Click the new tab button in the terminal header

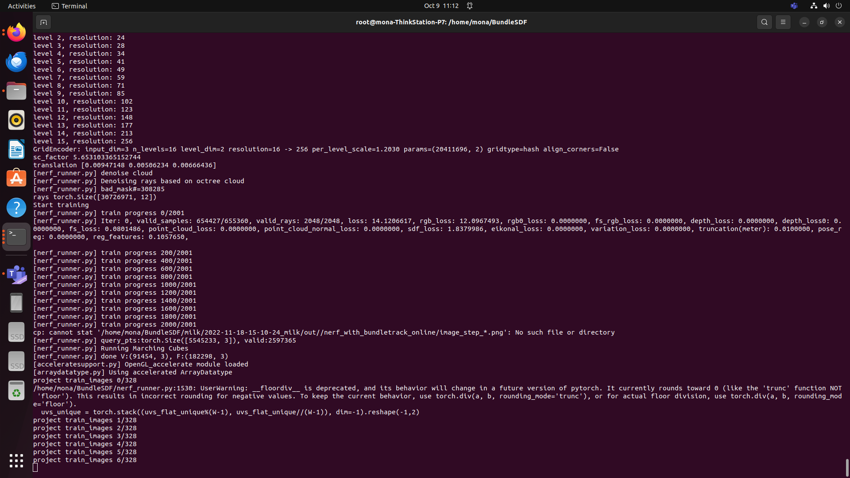tap(43, 22)
